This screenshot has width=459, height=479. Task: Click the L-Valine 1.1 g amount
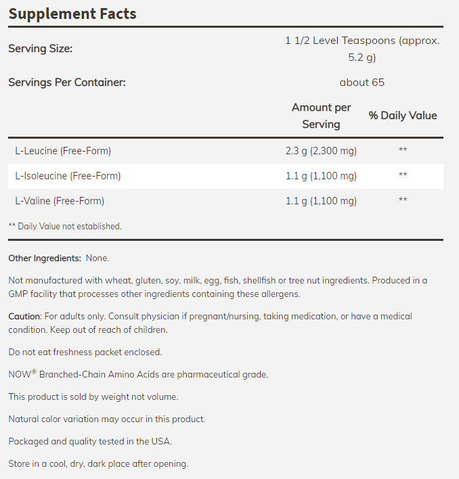pos(321,201)
